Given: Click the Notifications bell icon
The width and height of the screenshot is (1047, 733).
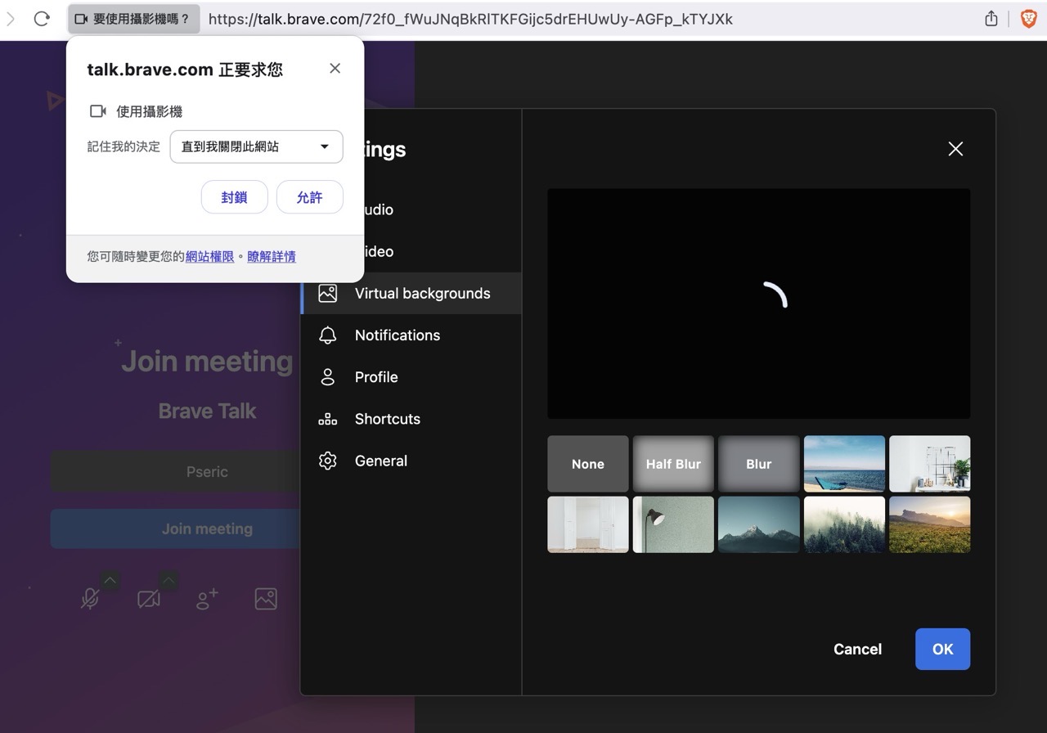Looking at the screenshot, I should [x=328, y=335].
